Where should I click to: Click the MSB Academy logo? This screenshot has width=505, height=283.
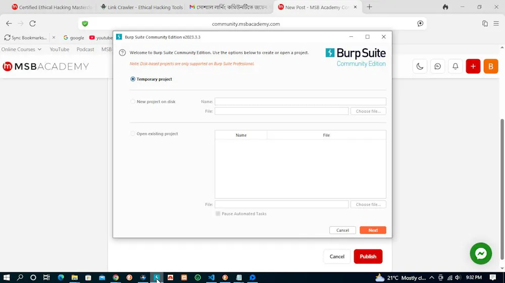(x=46, y=66)
